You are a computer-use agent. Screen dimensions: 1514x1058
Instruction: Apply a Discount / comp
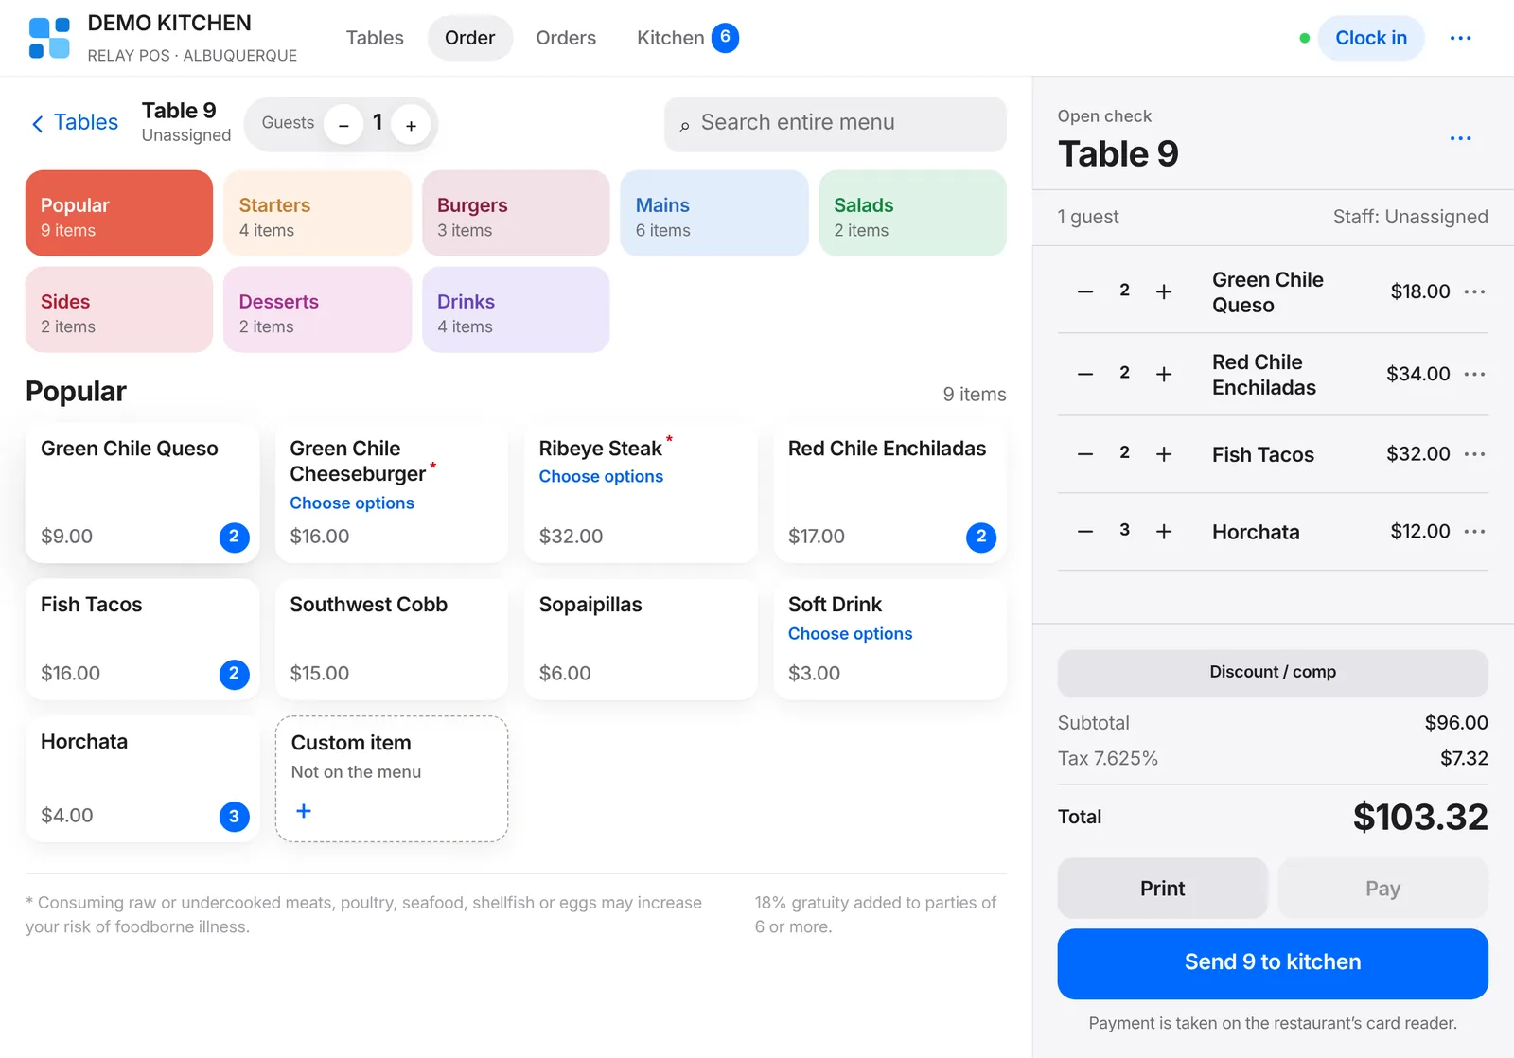[x=1273, y=673]
